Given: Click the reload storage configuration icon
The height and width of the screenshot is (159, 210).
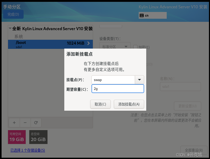Looking at the screenshot, I should [36, 123].
